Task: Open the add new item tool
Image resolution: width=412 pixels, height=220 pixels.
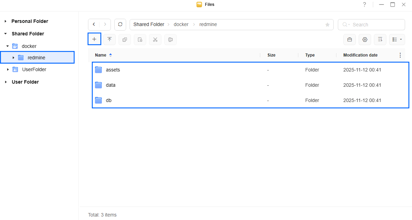Action: pos(94,39)
